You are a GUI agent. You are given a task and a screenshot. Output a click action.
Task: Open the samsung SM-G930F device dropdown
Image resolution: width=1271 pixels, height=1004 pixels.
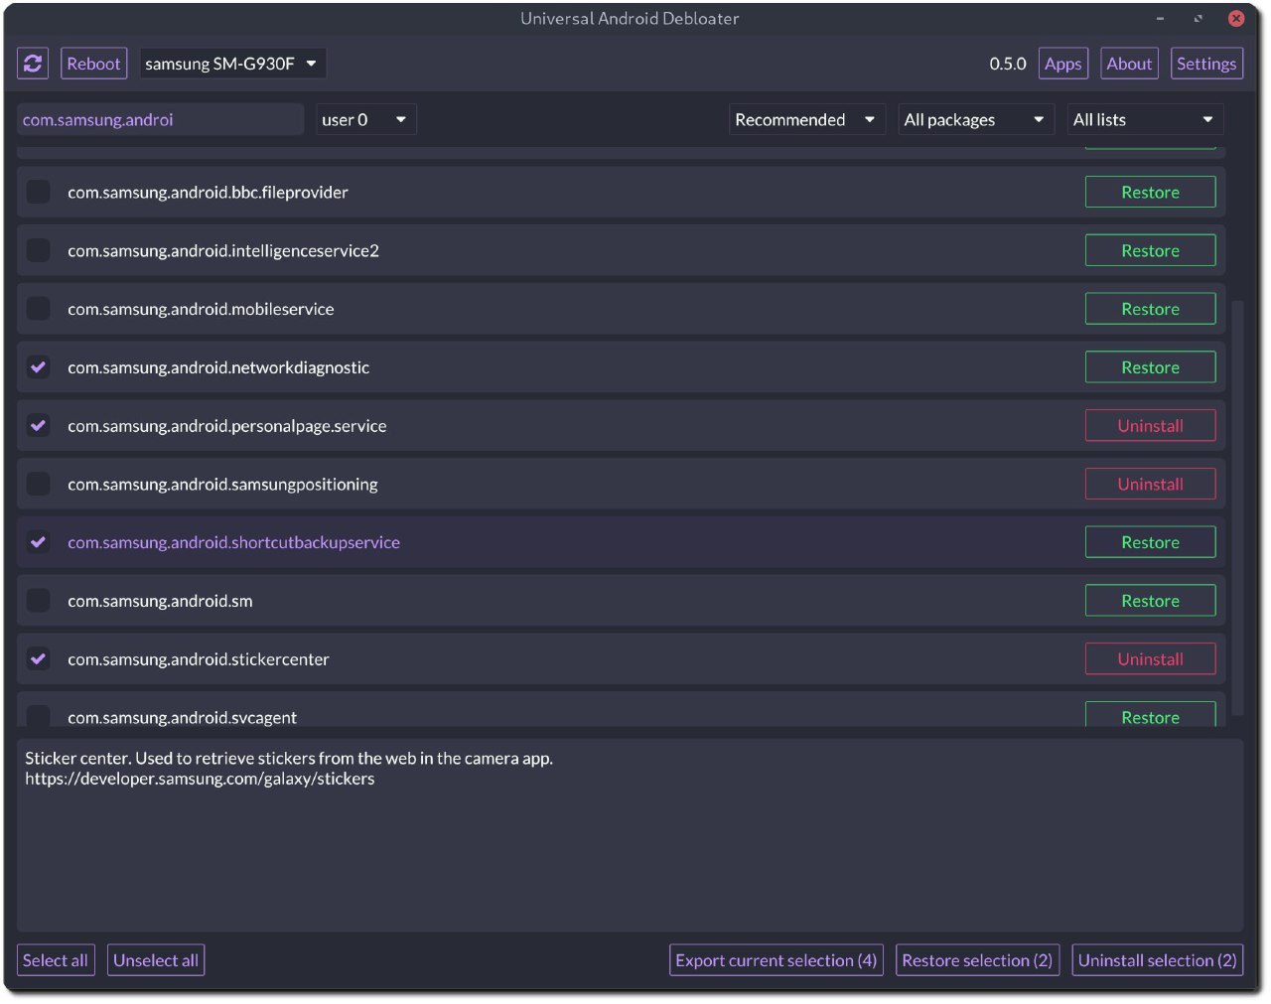[x=232, y=64]
